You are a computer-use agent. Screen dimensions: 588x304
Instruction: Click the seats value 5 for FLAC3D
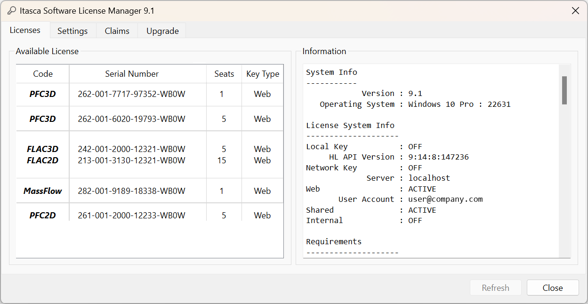[224, 149]
